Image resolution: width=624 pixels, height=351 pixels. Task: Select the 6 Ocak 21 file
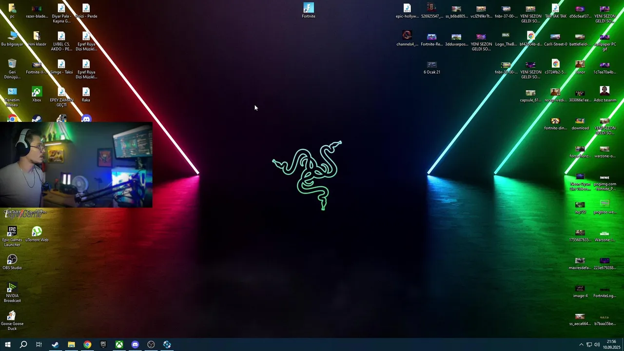tap(432, 67)
